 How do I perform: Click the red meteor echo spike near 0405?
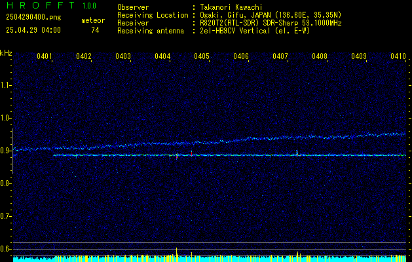191,153
